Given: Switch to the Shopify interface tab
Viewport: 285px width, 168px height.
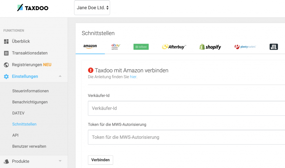Looking at the screenshot, I should tap(210, 47).
